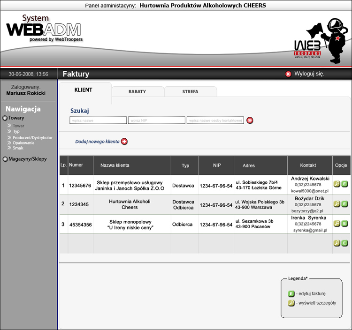Show details for Hurtownia Alkoholi Cheers
352x330 pixels.
337,204
